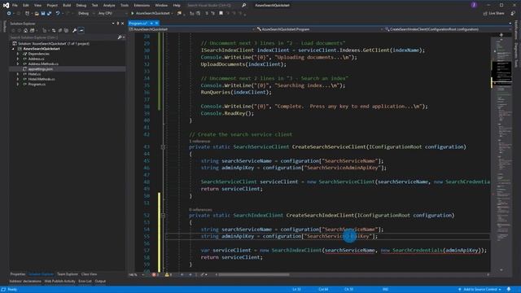Image resolution: width=521 pixels, height=293 pixels.
Task: Expand the Hotel.cs node
Action: [x=18, y=74]
